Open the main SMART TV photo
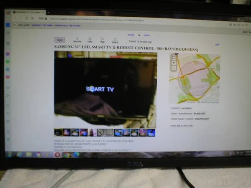Screen dimensions: 251x188 (x=105, y=89)
